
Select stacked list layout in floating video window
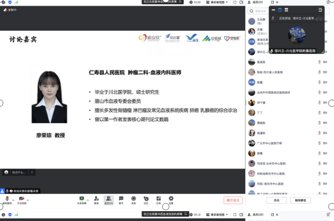(286, 10)
